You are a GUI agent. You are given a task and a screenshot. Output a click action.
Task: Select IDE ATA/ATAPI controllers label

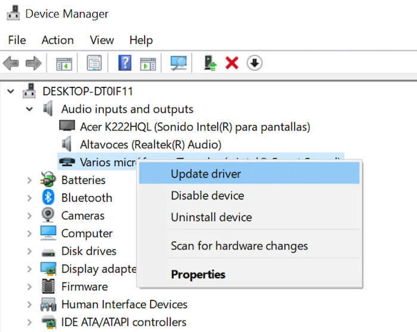(x=124, y=322)
